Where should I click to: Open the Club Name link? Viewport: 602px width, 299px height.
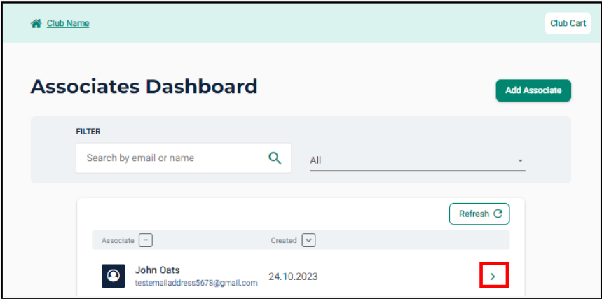tap(68, 23)
